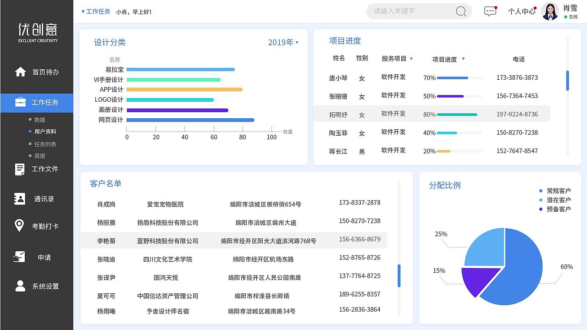Click address 绵阳市涪城区板桥街654号
The height and width of the screenshot is (330, 587).
coord(266,204)
